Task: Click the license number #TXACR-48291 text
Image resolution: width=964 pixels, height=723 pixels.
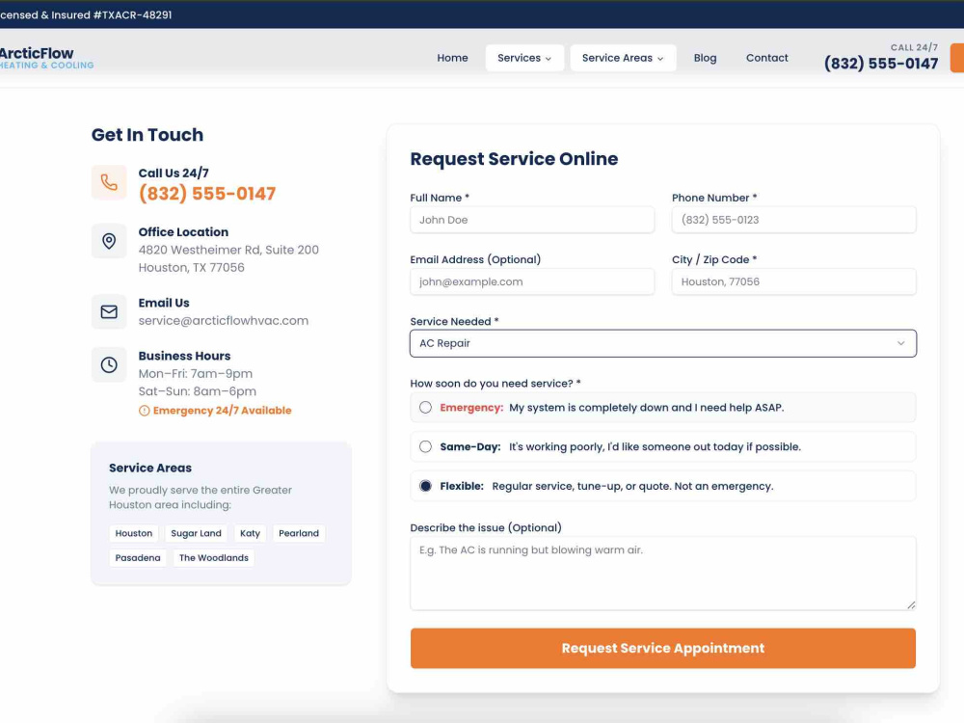Action: [132, 14]
